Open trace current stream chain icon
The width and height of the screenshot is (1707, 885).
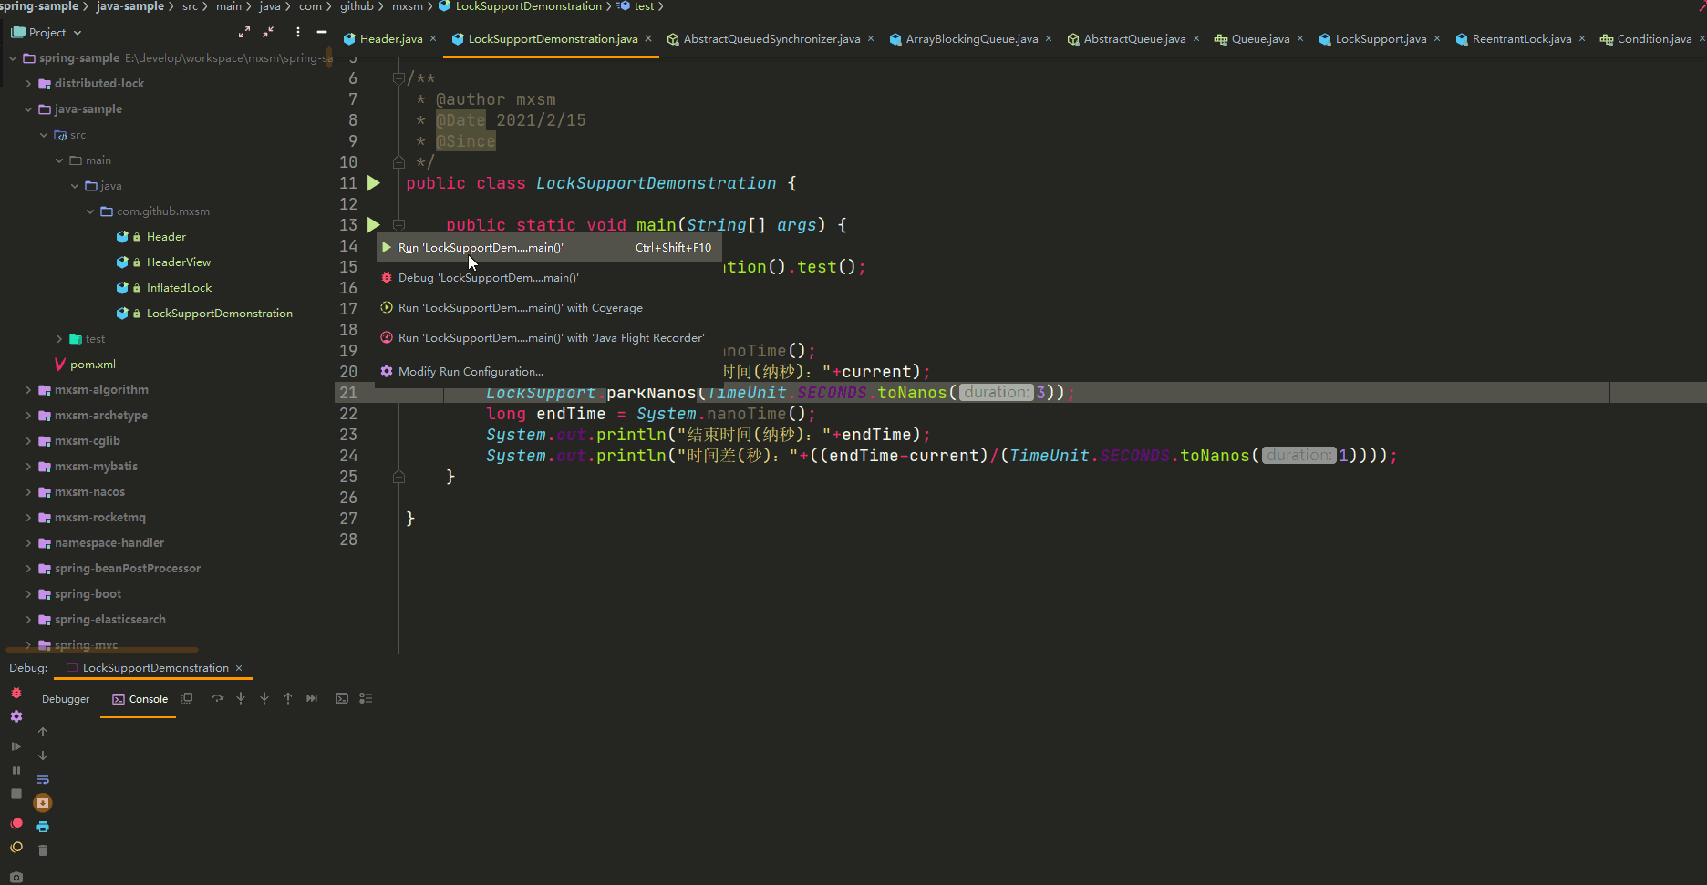pos(366,698)
